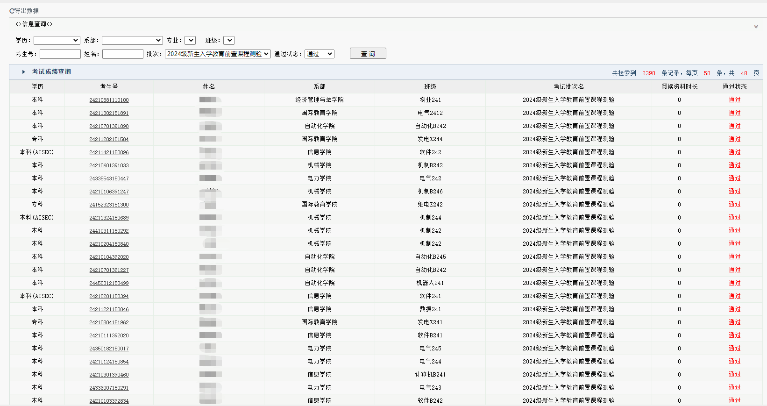This screenshot has height=406, width=767.
Task: Open the 班级 dropdown
Action: 229,41
